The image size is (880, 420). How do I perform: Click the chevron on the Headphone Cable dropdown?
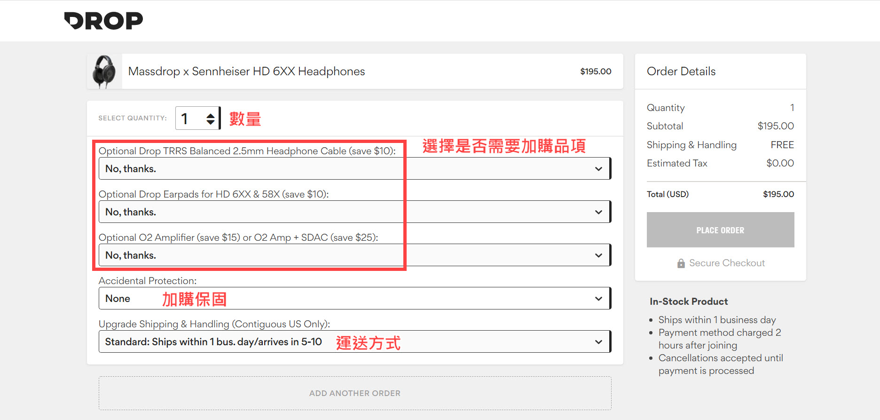click(x=598, y=169)
